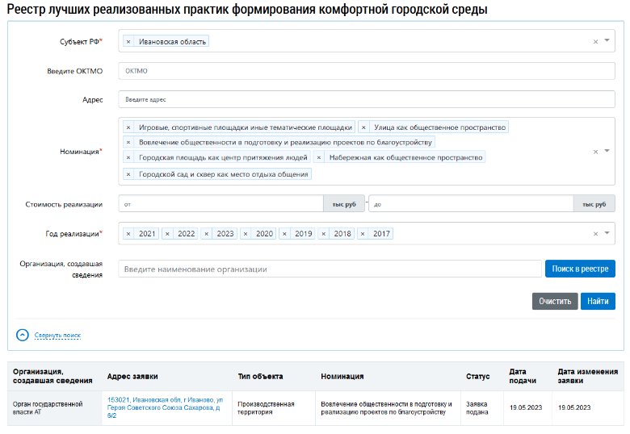Remove the Ивановская область region tag
Image resolution: width=630 pixels, height=434 pixels.
pos(128,41)
